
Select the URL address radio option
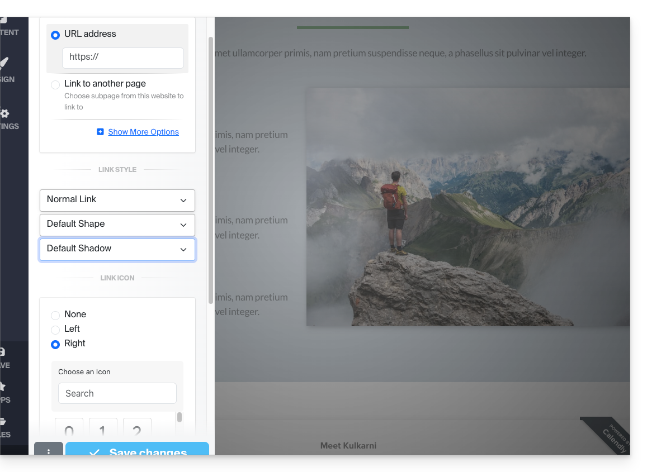[55, 35]
